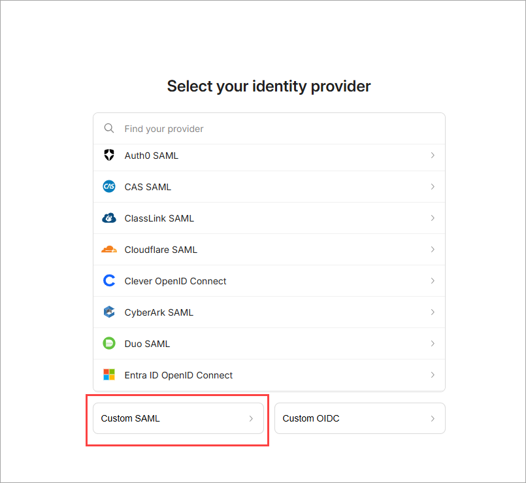The image size is (526, 483).
Task: Click the Microsoft Entra ID logo
Action: click(109, 375)
